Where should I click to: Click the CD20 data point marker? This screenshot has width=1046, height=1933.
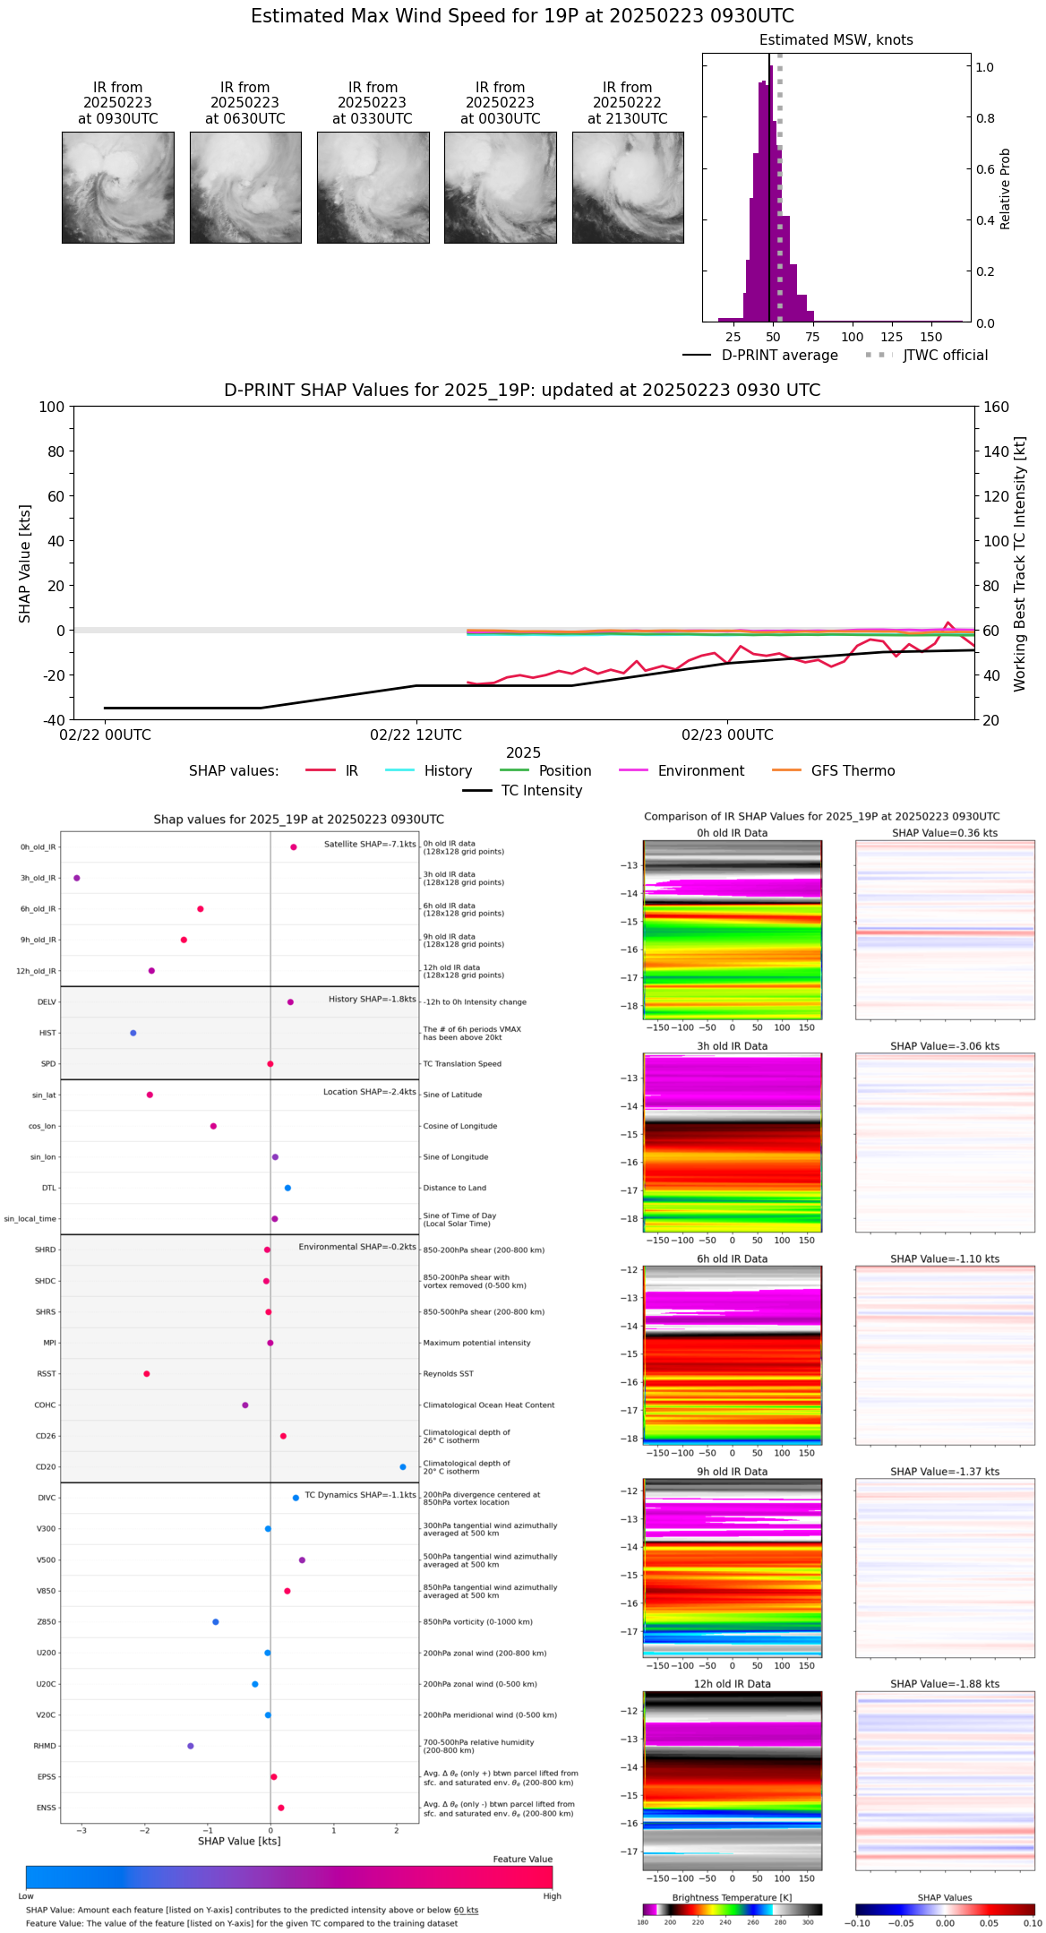pos(403,1466)
